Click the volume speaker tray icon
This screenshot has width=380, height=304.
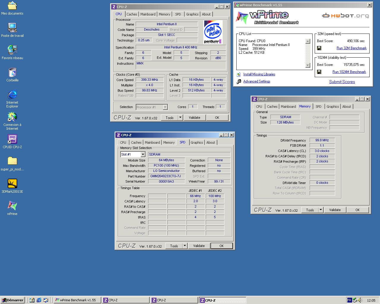(x=360, y=300)
